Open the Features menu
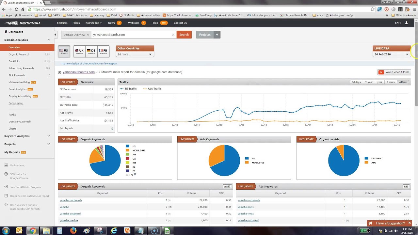Image resolution: width=418 pixels, height=235 pixels. coord(62,23)
